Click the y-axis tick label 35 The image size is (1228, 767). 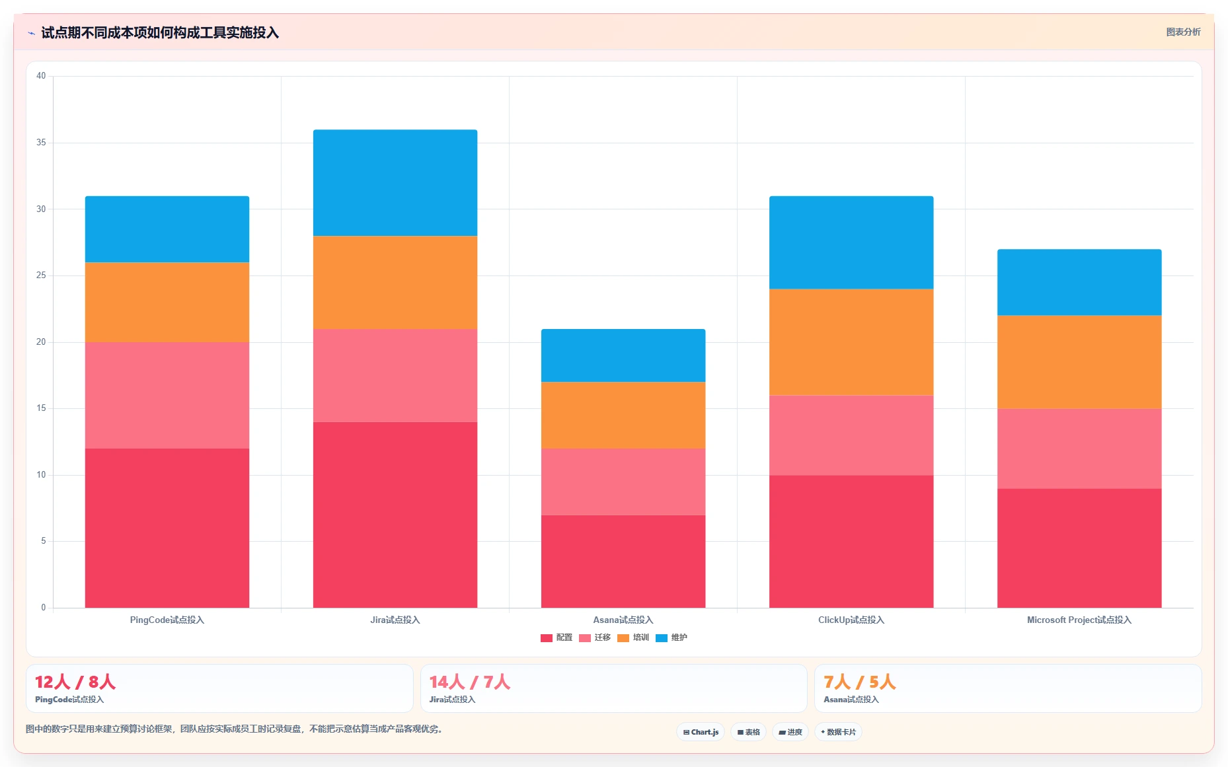[x=41, y=143]
